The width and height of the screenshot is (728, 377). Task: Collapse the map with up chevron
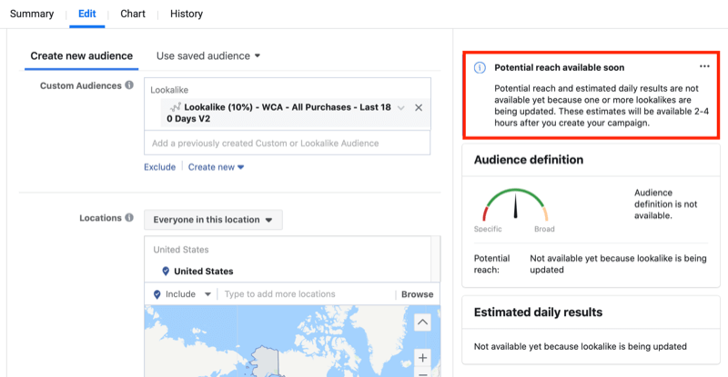[422, 322]
